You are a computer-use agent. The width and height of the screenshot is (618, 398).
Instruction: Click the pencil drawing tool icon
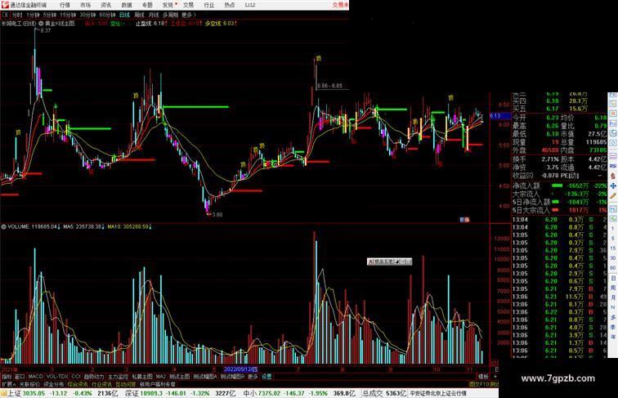(613, 196)
